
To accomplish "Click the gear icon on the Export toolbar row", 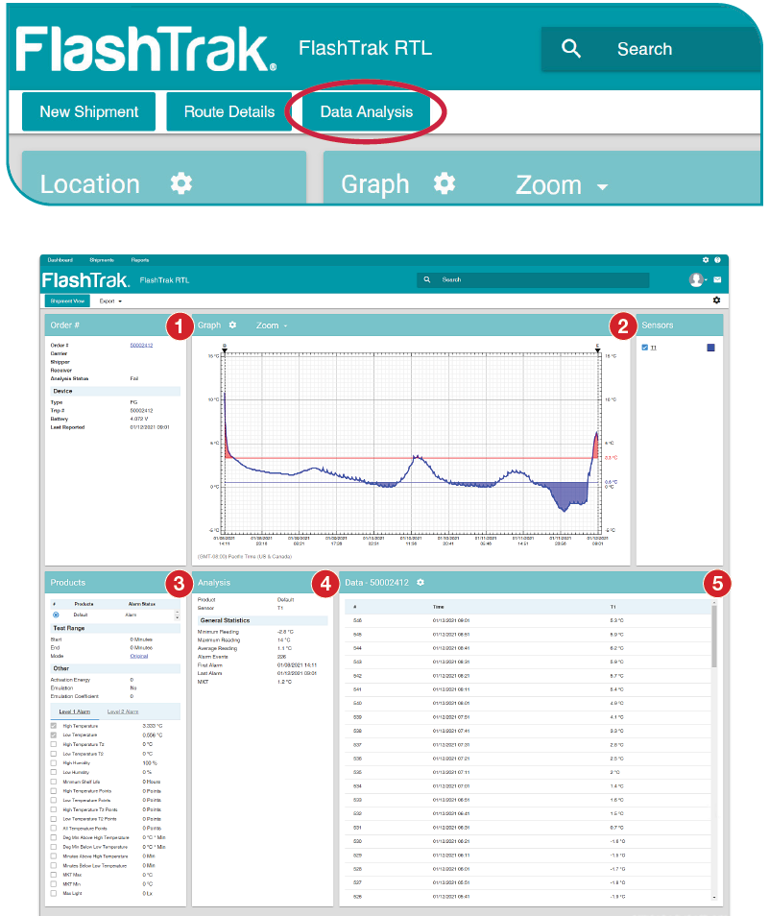I will point(716,301).
